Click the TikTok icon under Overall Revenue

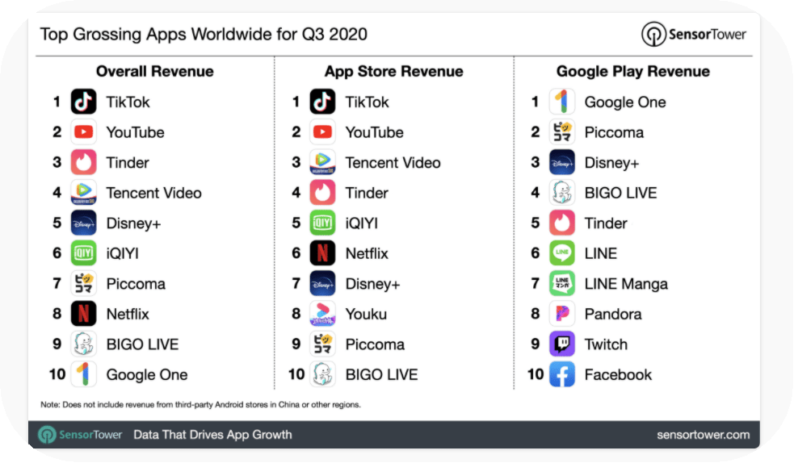click(x=83, y=102)
